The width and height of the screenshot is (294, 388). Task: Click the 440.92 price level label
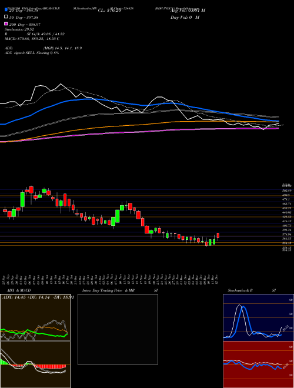click(x=286, y=212)
